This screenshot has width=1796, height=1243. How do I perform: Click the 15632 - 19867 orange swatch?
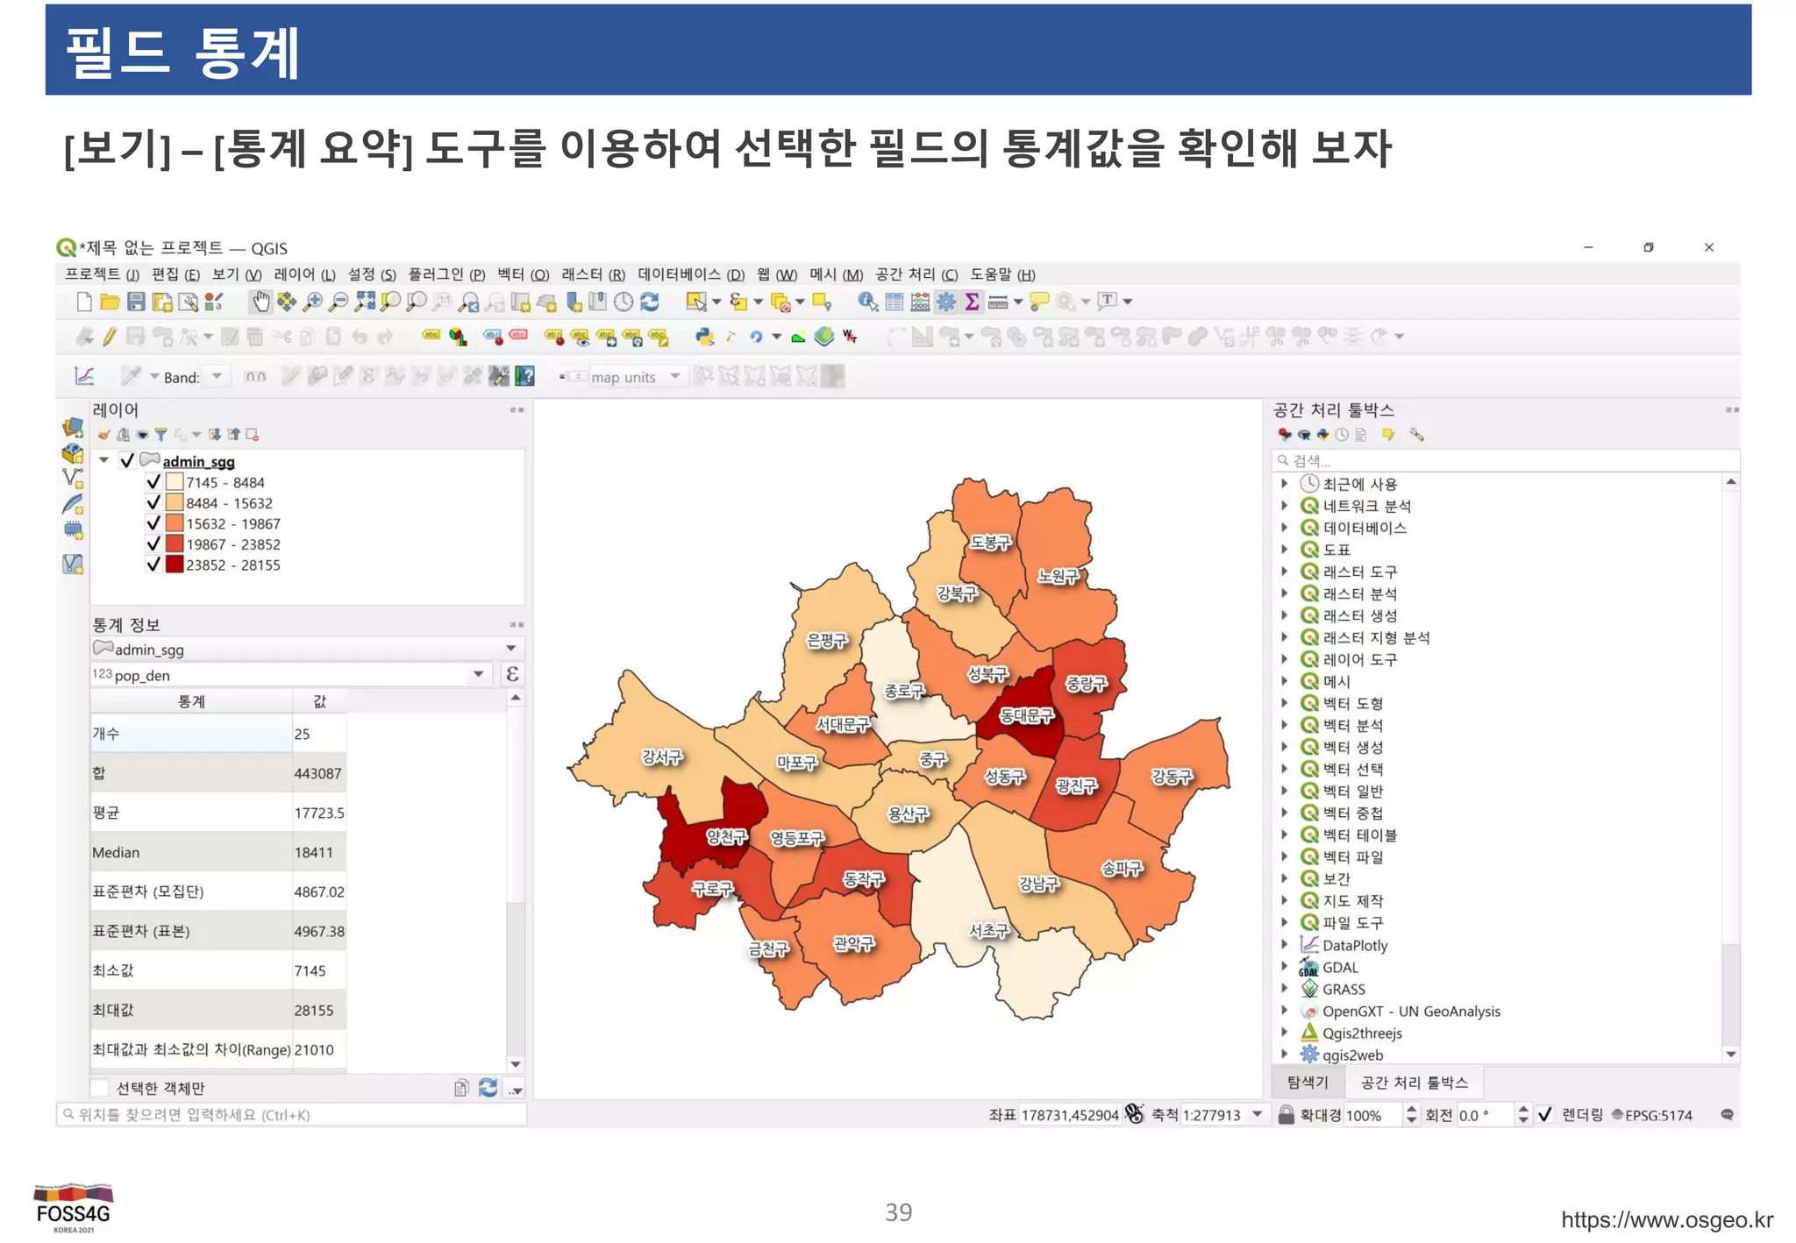pyautogui.click(x=174, y=523)
